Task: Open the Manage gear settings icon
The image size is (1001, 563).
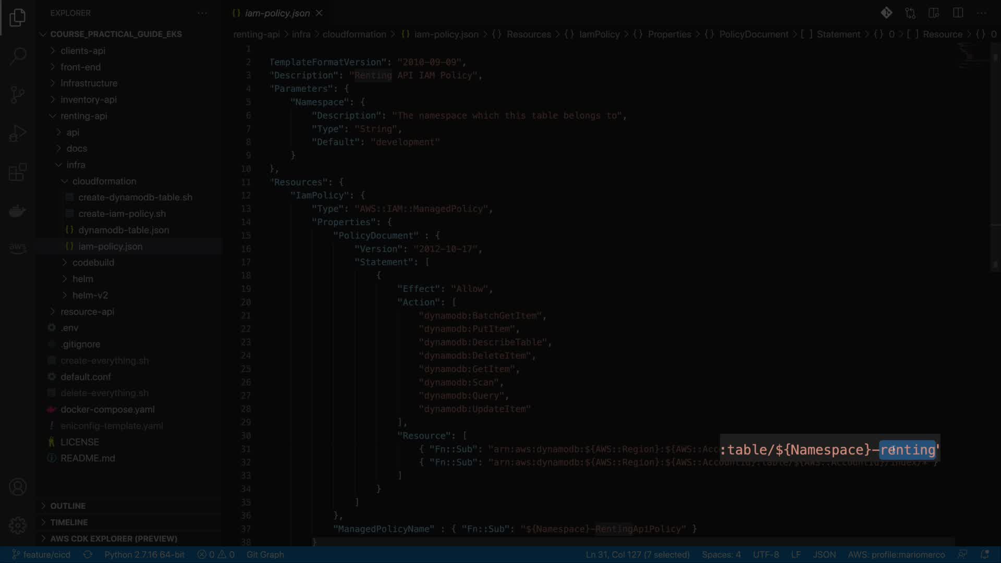Action: (x=18, y=525)
